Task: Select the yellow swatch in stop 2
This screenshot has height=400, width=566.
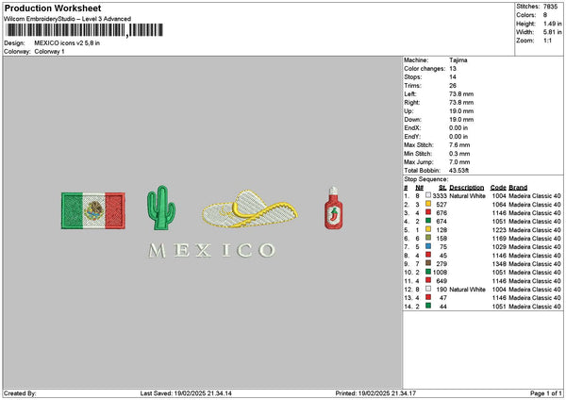Action: (428, 204)
